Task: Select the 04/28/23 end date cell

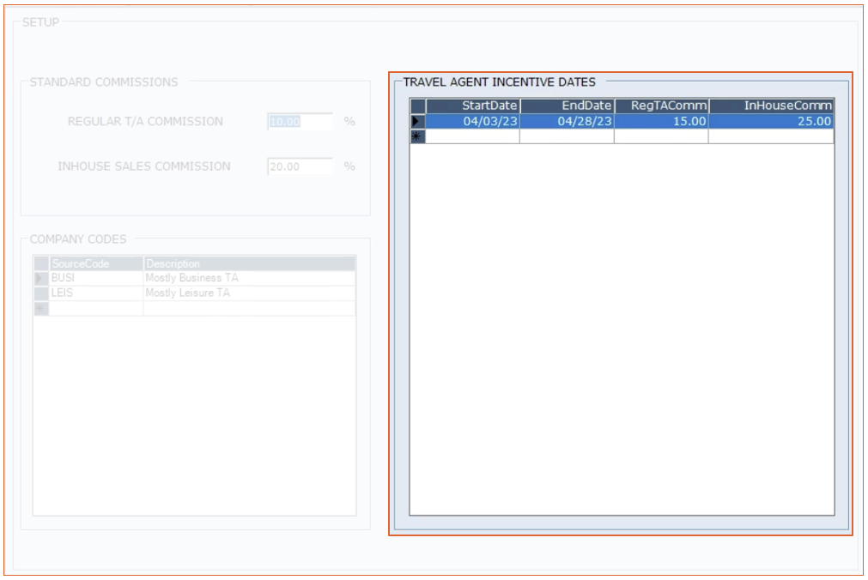Action: tap(567, 122)
